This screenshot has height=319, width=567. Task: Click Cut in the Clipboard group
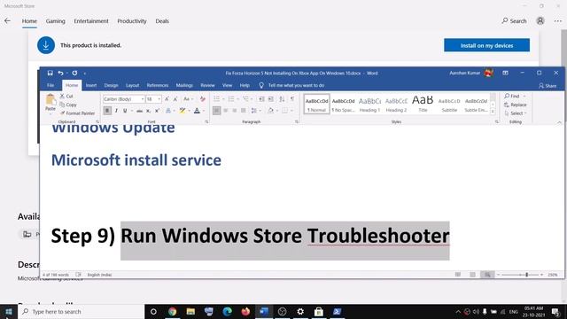[x=66, y=97]
